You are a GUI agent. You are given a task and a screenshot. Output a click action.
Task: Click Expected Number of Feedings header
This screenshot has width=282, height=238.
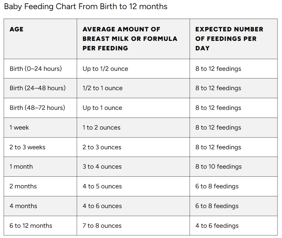tap(229, 39)
